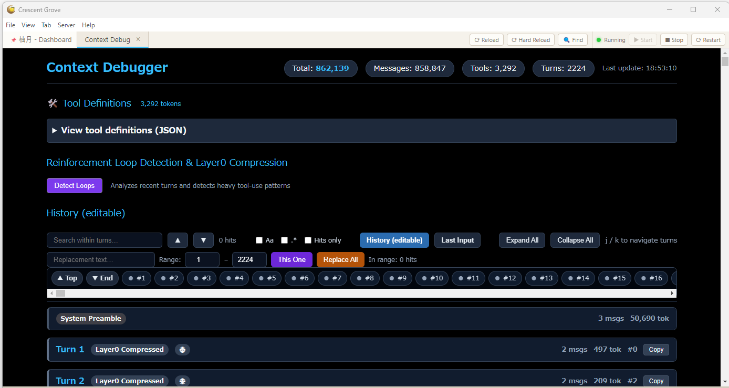The height and width of the screenshot is (388, 729).
Task: Switch to the 柚月 - Dashboard tab
Action: tap(41, 40)
